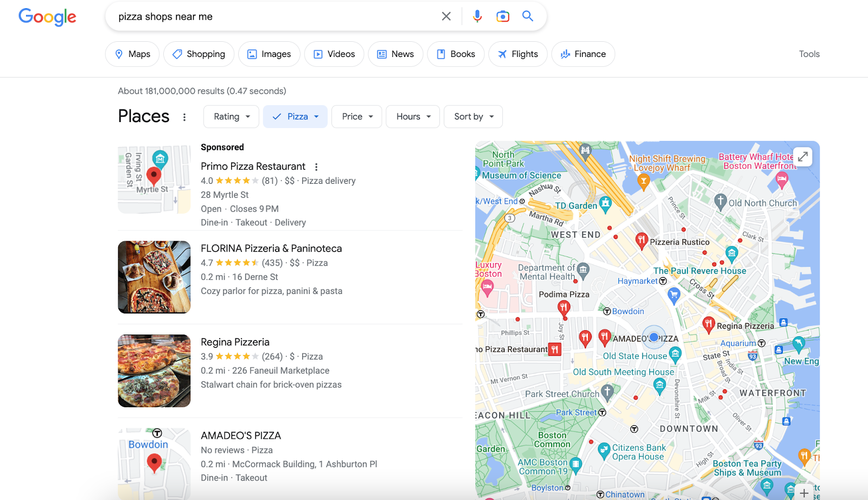The width and height of the screenshot is (868, 500).
Task: Switch to Finance tab
Action: 583,54
